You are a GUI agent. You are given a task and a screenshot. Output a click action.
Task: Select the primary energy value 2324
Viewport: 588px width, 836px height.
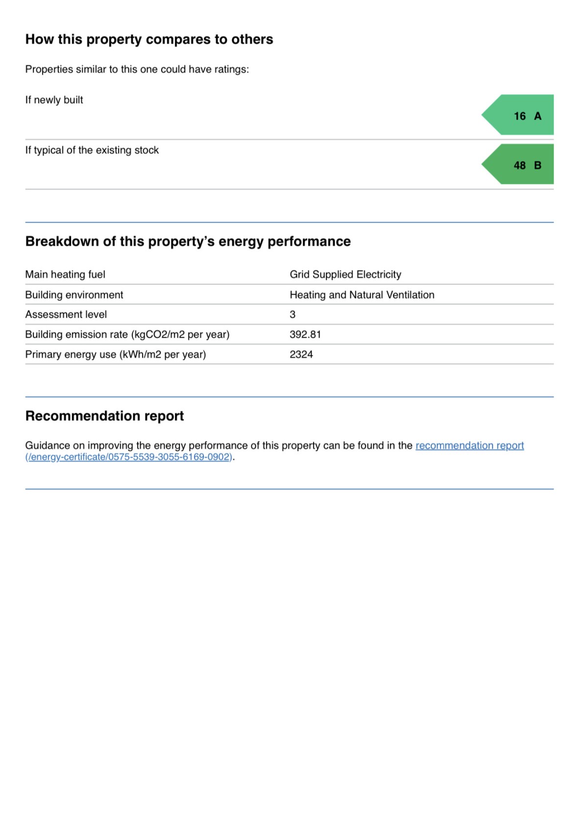[x=301, y=354]
